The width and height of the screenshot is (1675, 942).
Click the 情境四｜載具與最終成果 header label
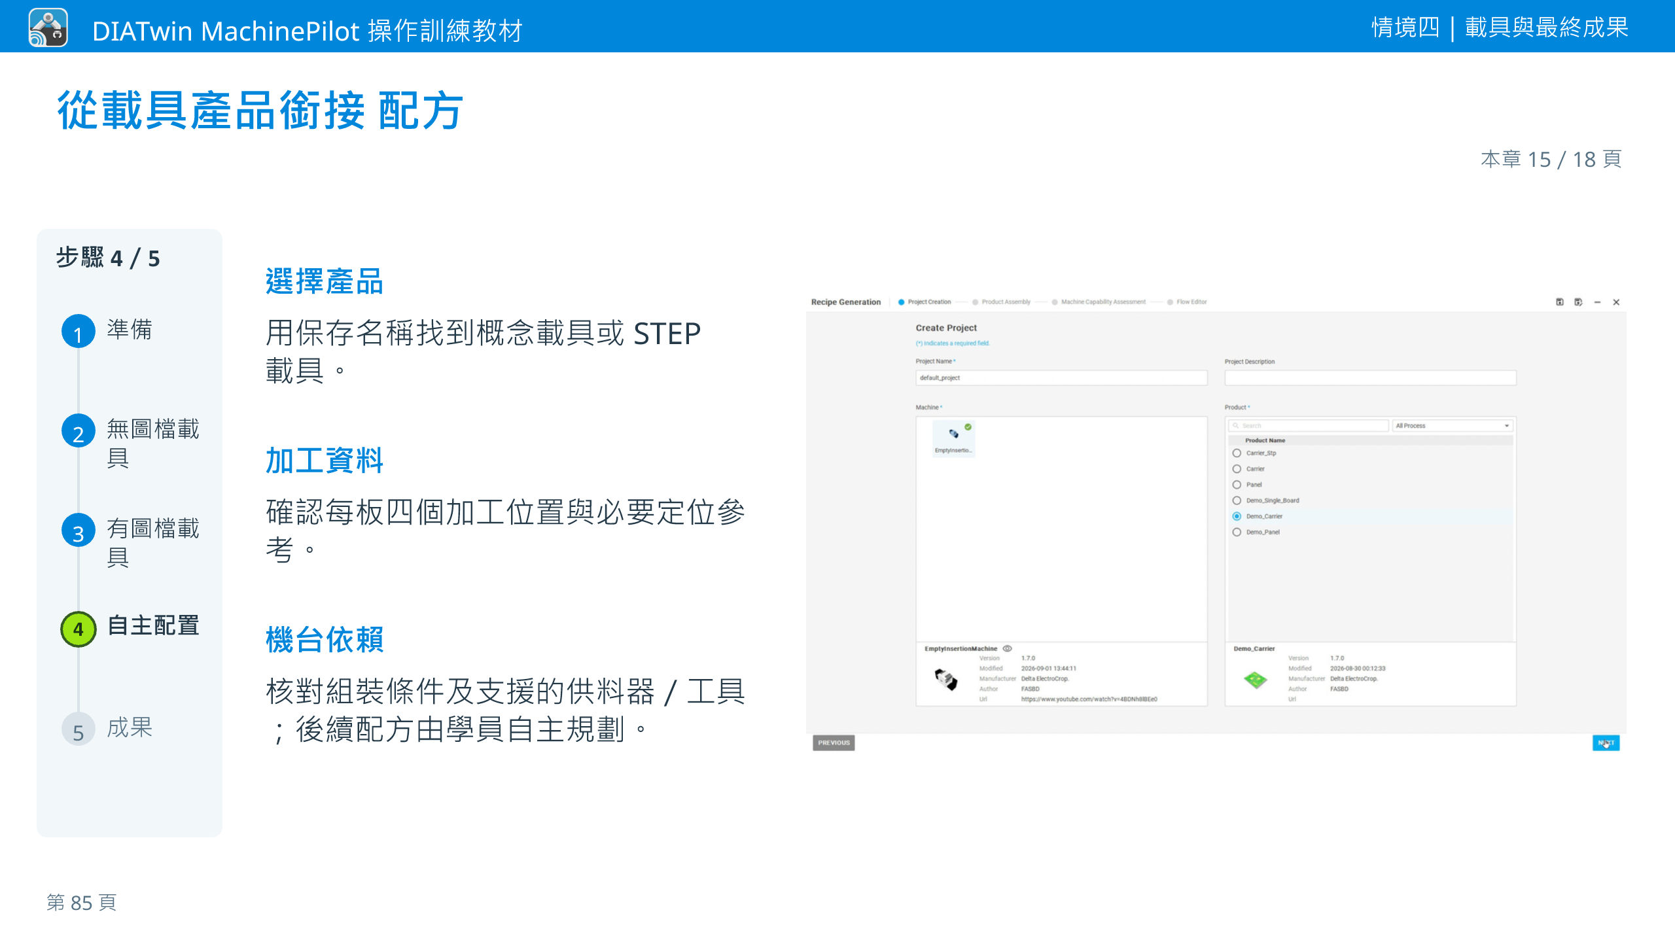[1500, 28]
